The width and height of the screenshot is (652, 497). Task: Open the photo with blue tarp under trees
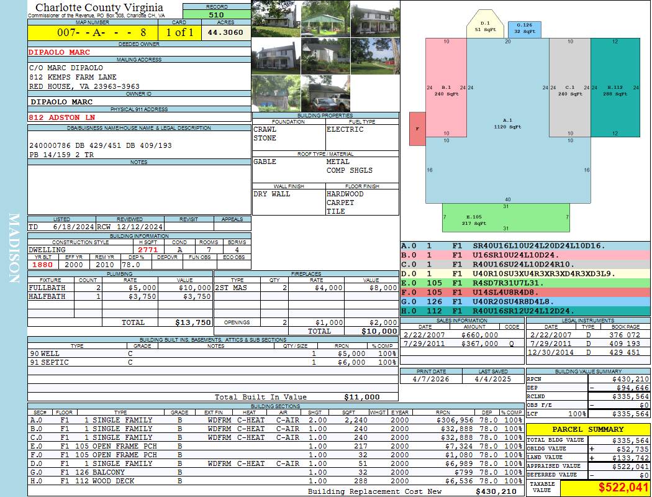click(276, 93)
